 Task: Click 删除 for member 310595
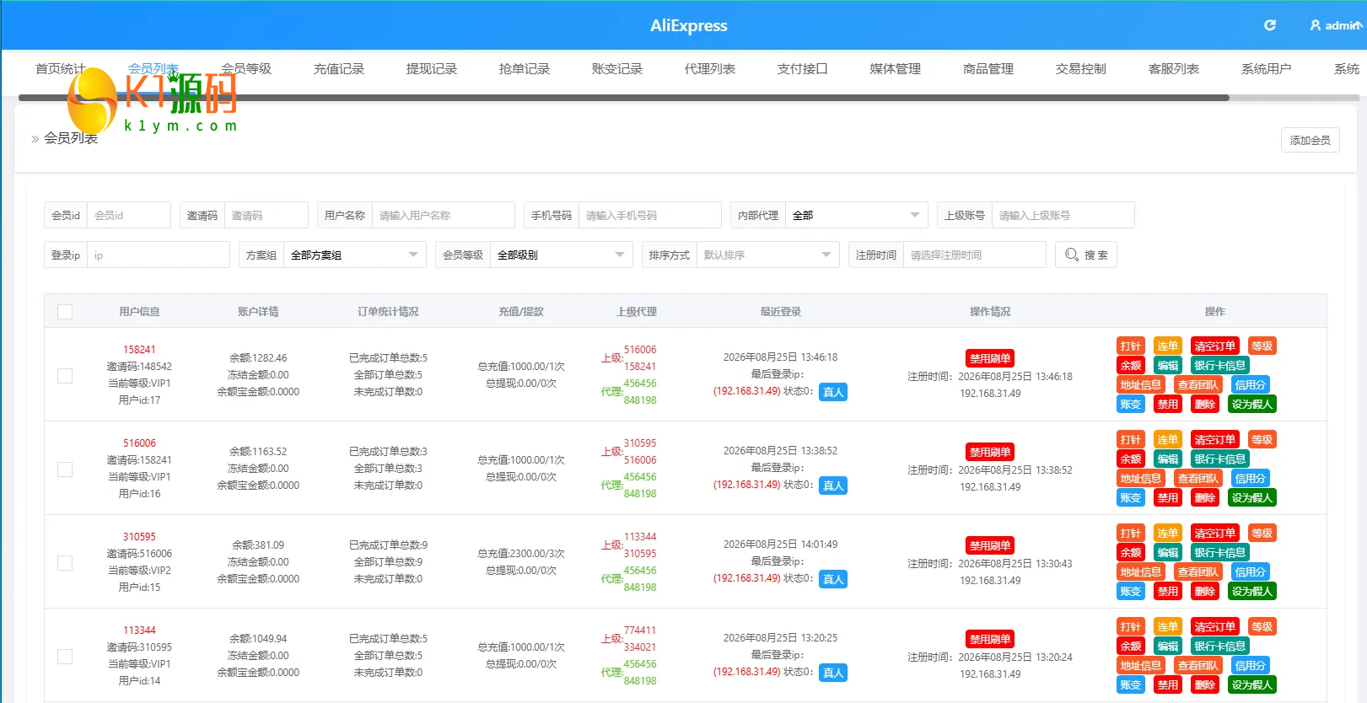pos(1205,592)
